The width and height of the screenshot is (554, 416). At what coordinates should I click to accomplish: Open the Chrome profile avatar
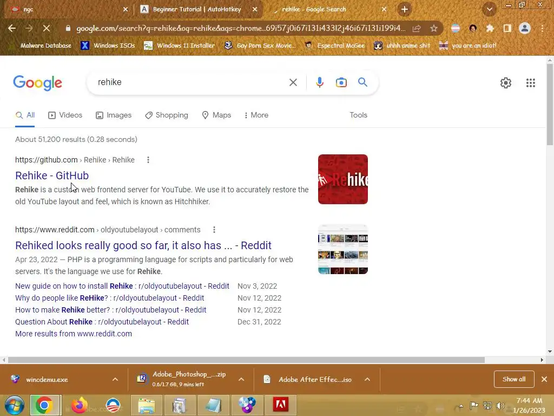click(525, 28)
